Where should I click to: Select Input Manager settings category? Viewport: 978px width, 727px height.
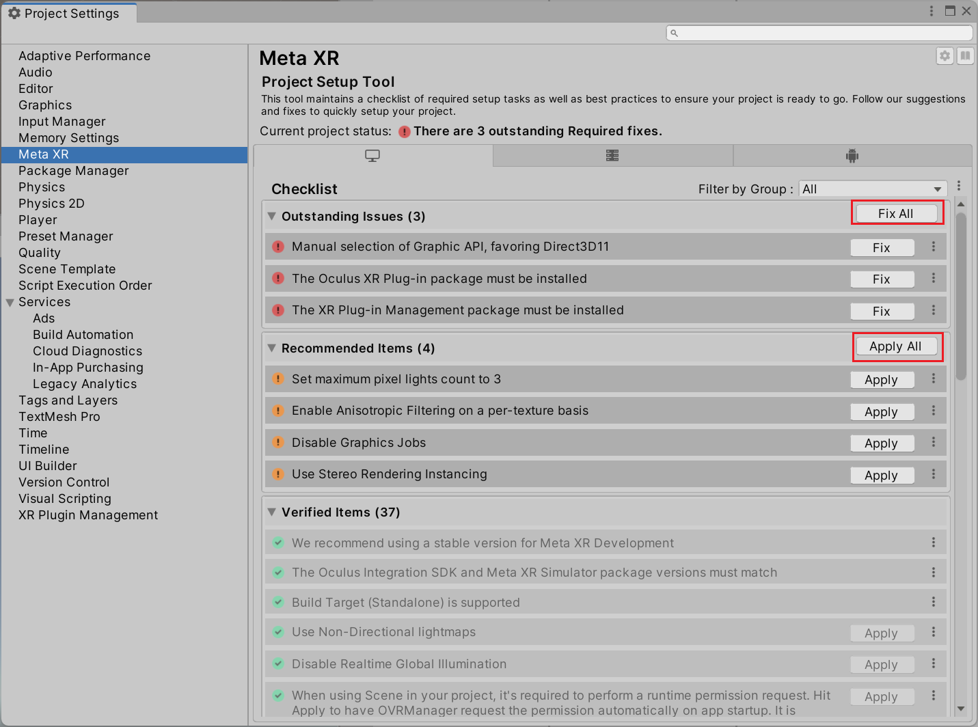tap(62, 122)
